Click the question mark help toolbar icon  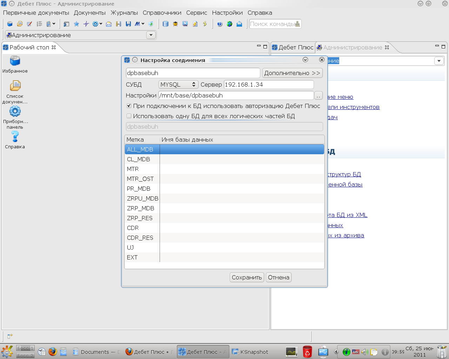coord(220,24)
